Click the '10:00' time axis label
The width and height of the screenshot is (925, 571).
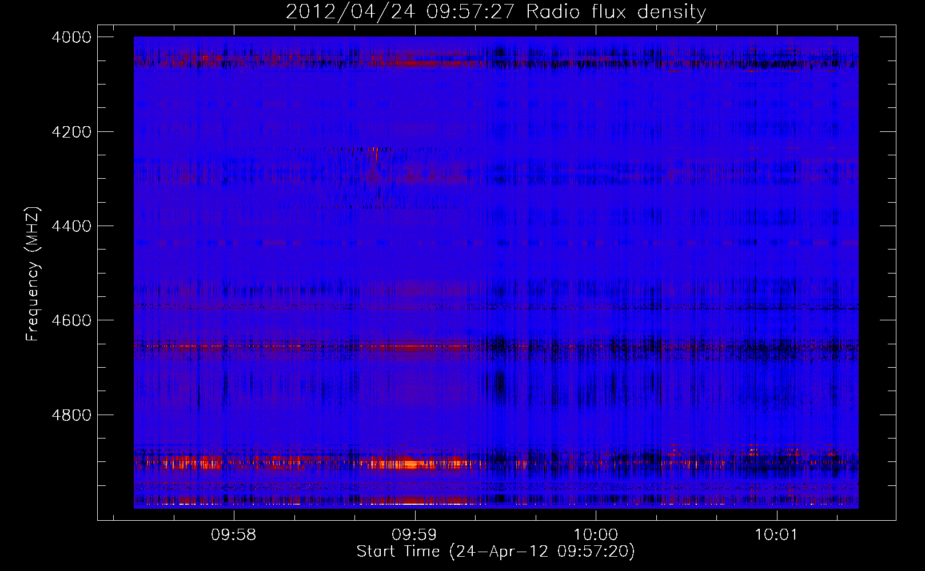[x=596, y=534]
